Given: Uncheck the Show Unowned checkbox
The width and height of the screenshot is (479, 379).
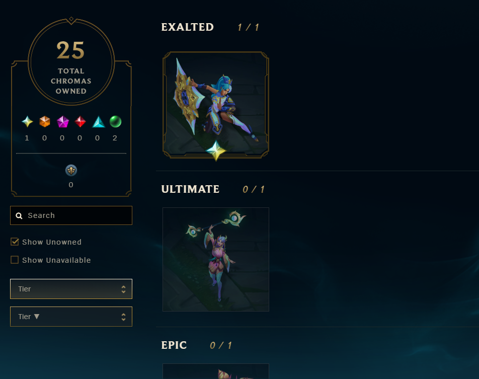Looking at the screenshot, I should click(15, 242).
